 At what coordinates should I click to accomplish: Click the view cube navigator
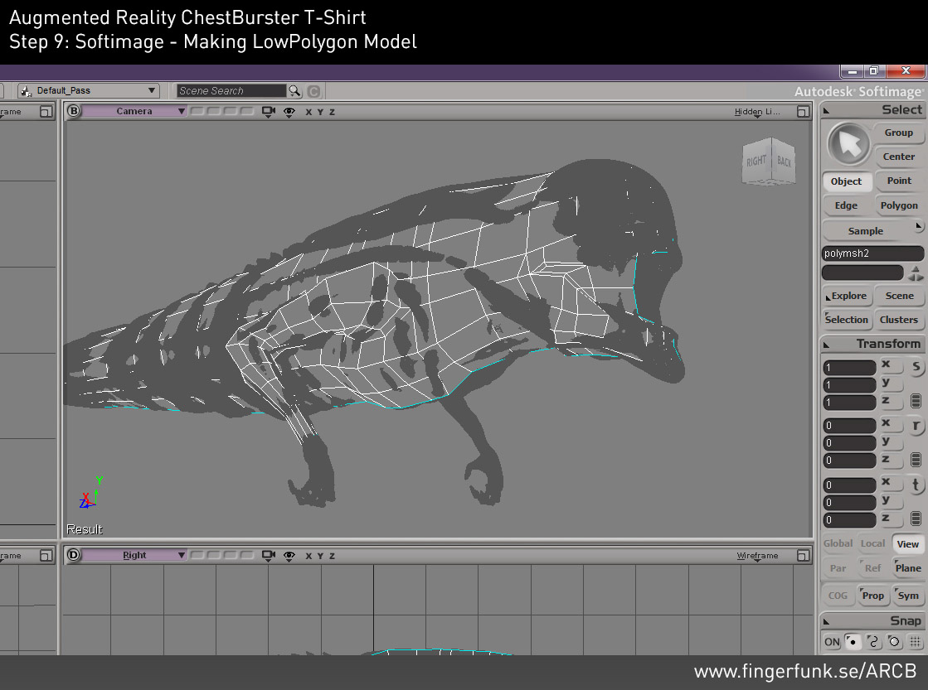point(768,161)
